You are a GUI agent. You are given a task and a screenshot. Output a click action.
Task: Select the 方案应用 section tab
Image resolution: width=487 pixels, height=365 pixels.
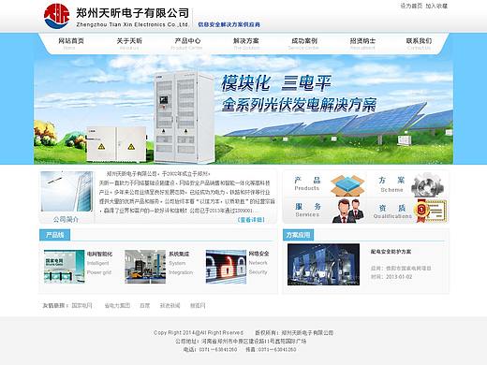298,235
